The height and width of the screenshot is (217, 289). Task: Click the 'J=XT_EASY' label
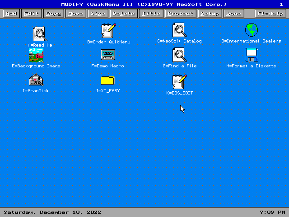coord(107,90)
